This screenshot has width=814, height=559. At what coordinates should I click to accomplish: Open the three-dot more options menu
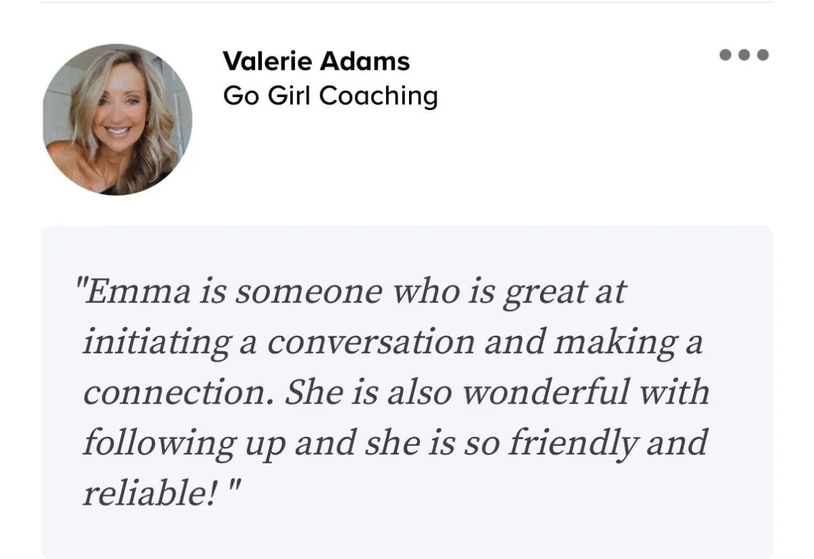(744, 55)
